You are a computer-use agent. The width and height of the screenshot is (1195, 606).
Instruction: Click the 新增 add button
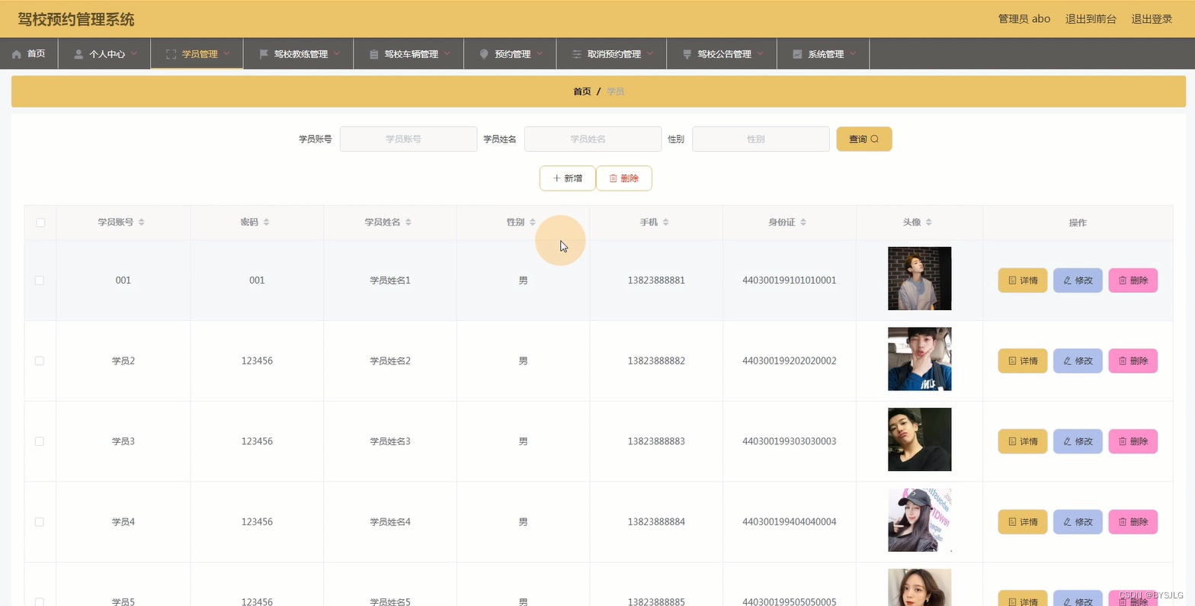tap(568, 178)
